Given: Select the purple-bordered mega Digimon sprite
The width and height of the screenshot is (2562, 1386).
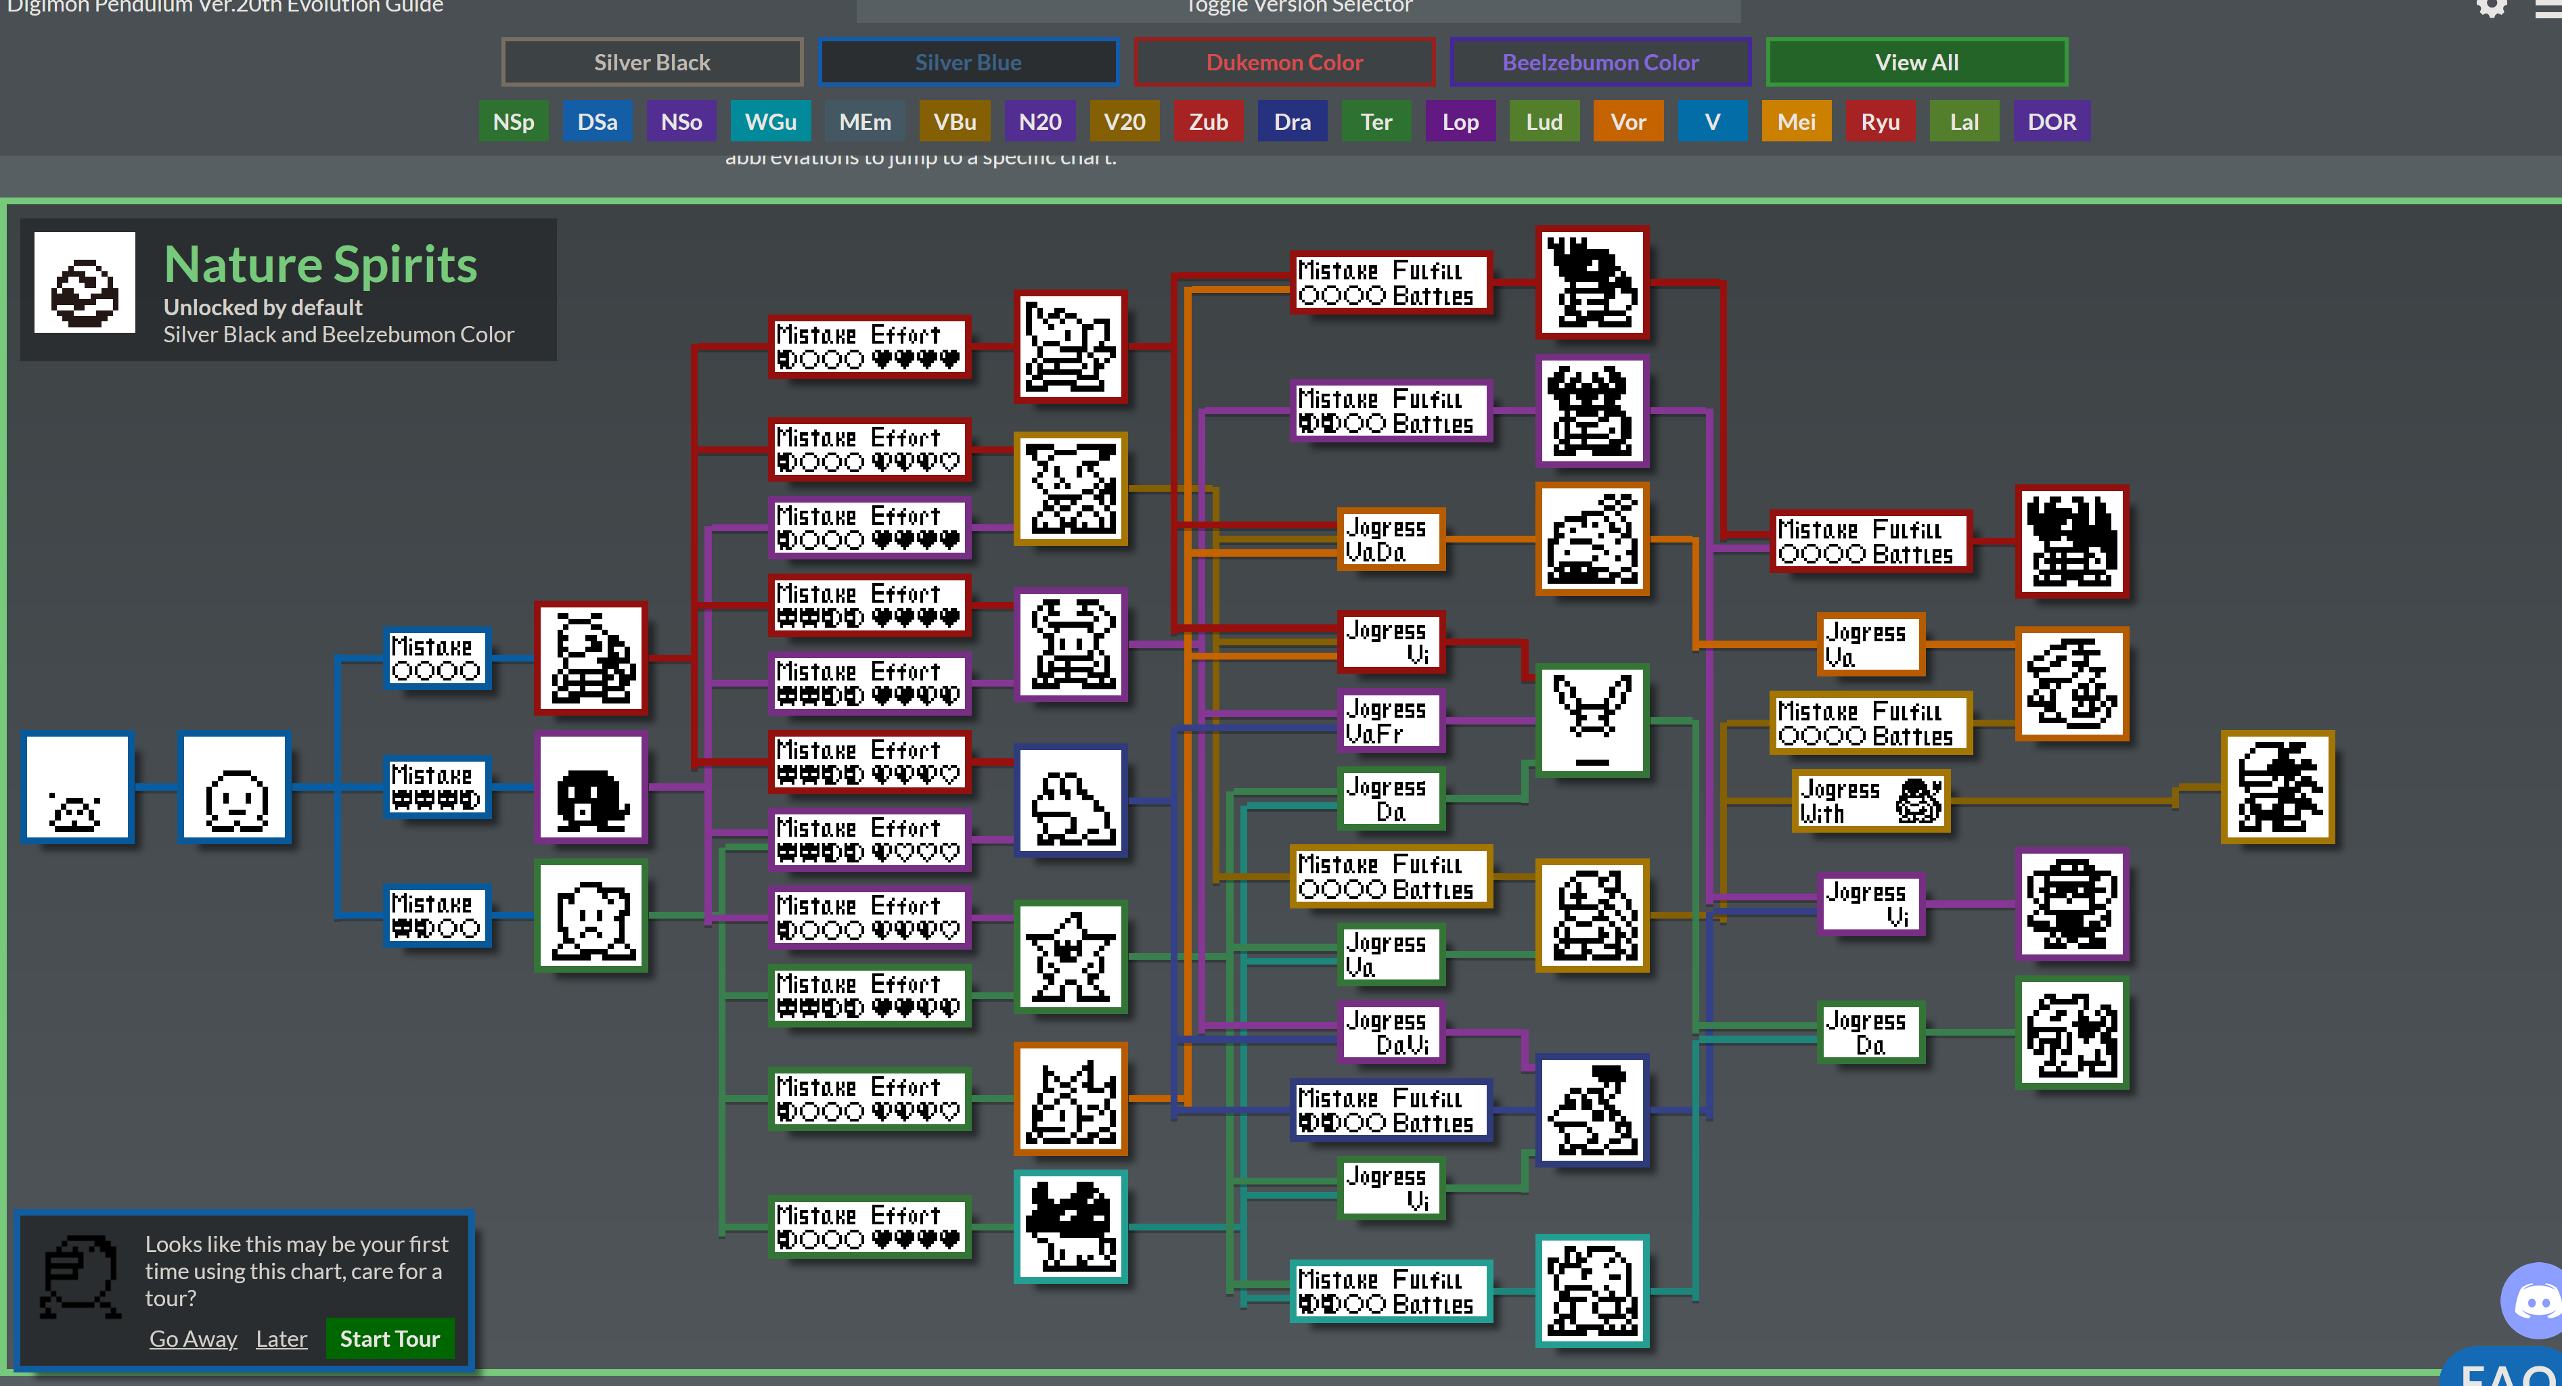Looking at the screenshot, I should tap(2073, 904).
